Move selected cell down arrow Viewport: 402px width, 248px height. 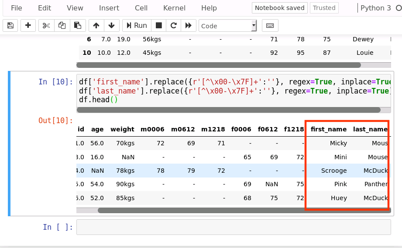(x=111, y=26)
